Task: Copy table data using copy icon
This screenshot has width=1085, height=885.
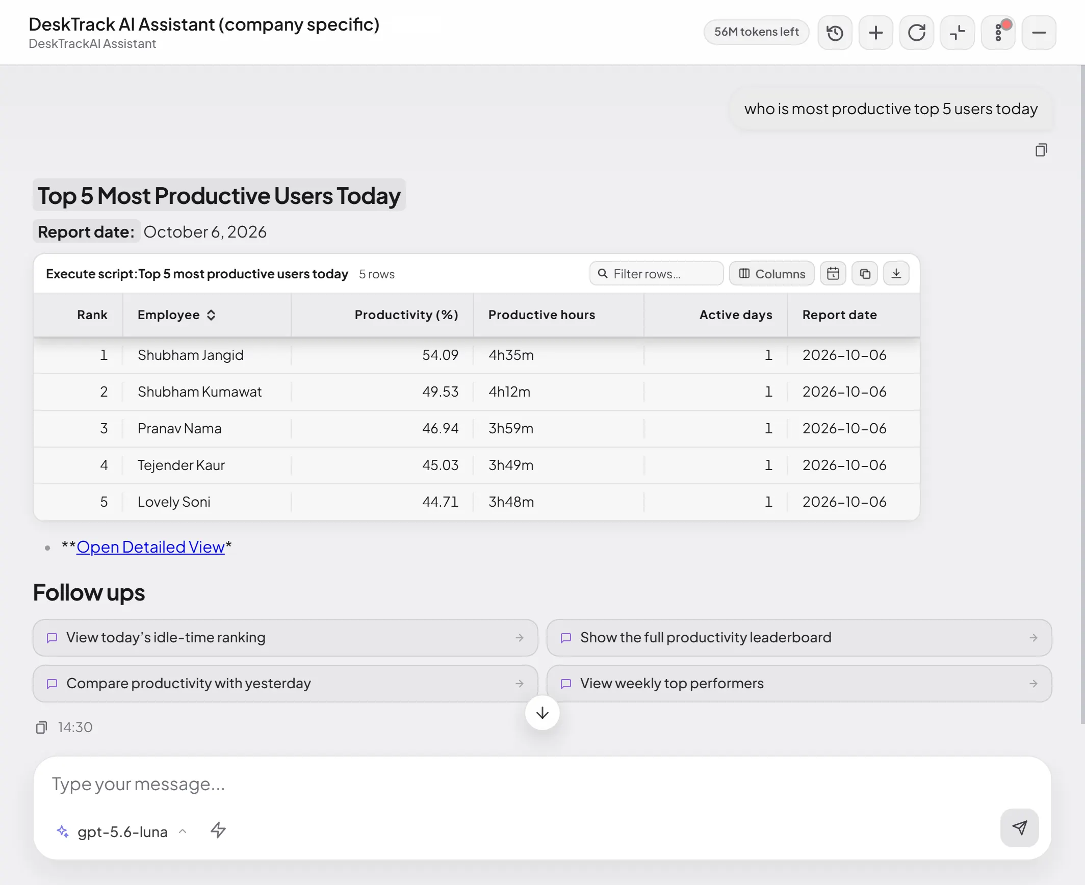Action: [865, 274]
